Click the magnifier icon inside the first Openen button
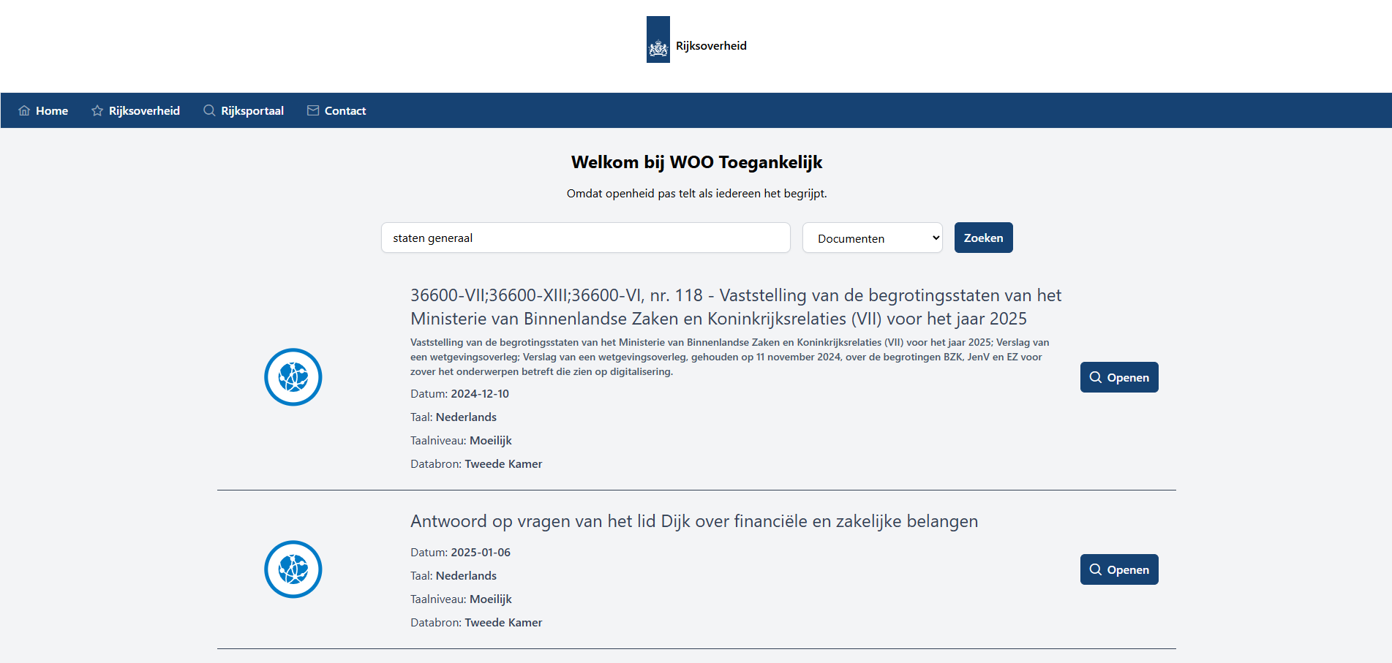The width and height of the screenshot is (1392, 663). pos(1095,376)
